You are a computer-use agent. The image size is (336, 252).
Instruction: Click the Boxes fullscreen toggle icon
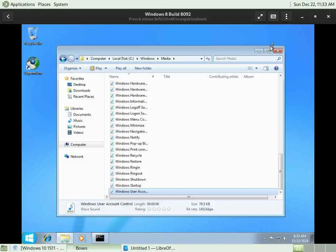(260, 16)
